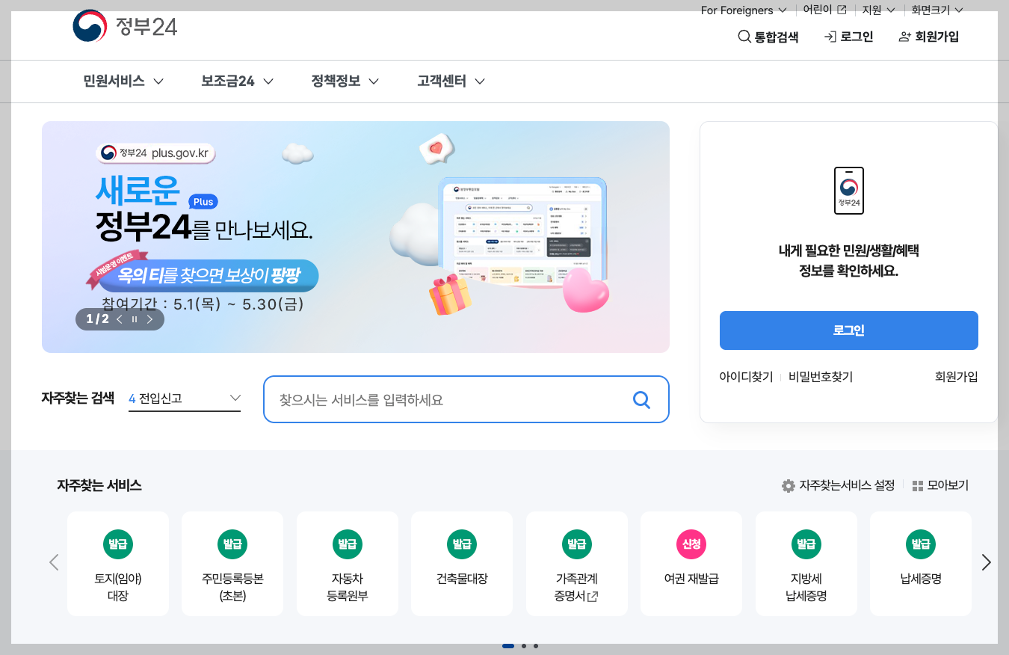This screenshot has height=655, width=1009.
Task: Expand the For Foreigners dropdown
Action: pyautogui.click(x=743, y=10)
